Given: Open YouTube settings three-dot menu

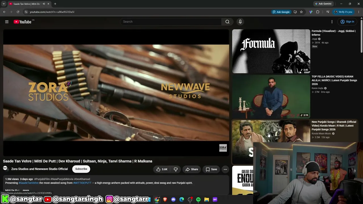Looking at the screenshot, I should 332,22.
